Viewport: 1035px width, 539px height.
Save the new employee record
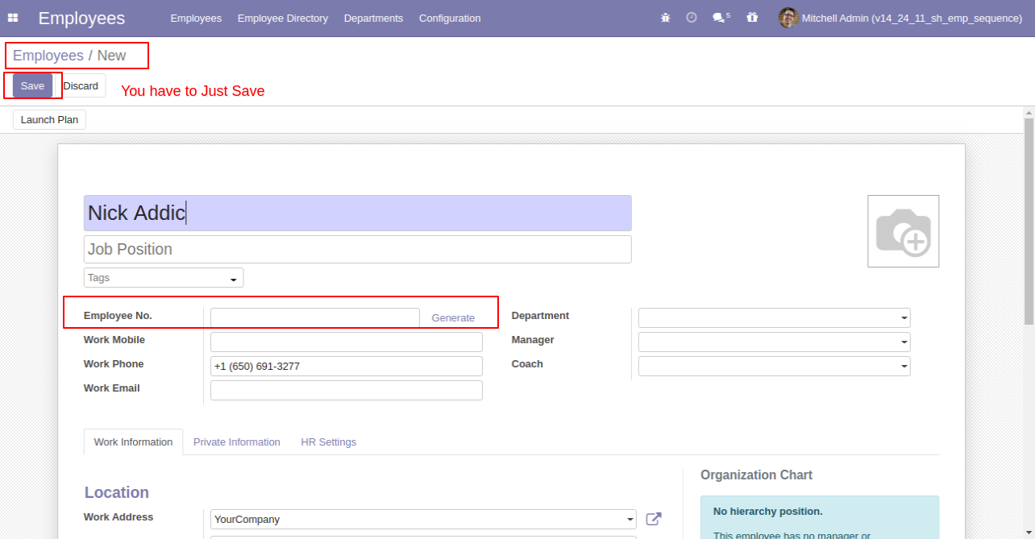[32, 86]
